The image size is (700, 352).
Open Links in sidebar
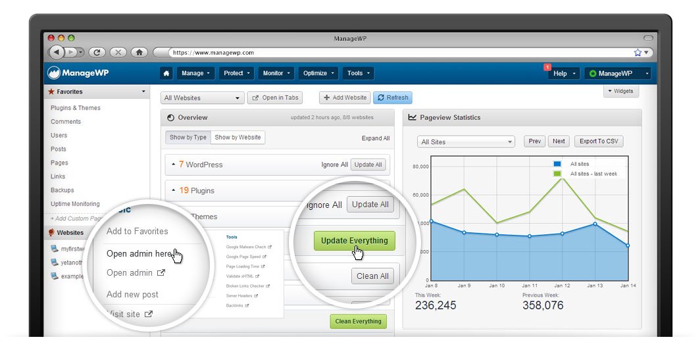pos(58,176)
